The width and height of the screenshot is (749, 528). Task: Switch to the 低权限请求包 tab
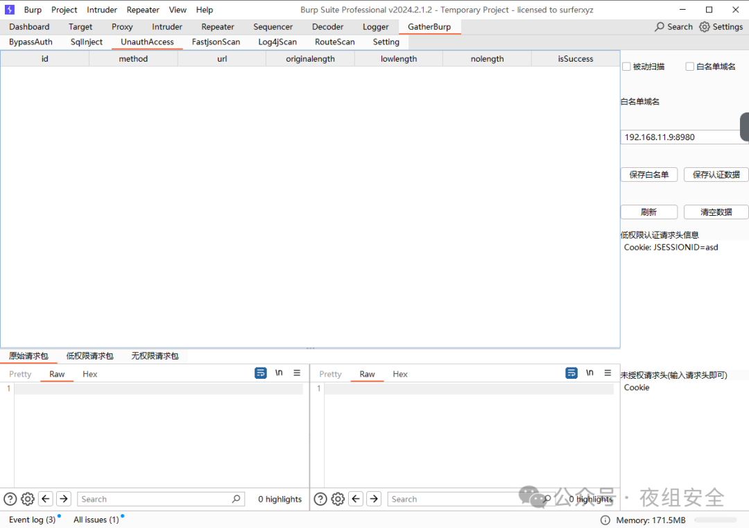point(89,356)
